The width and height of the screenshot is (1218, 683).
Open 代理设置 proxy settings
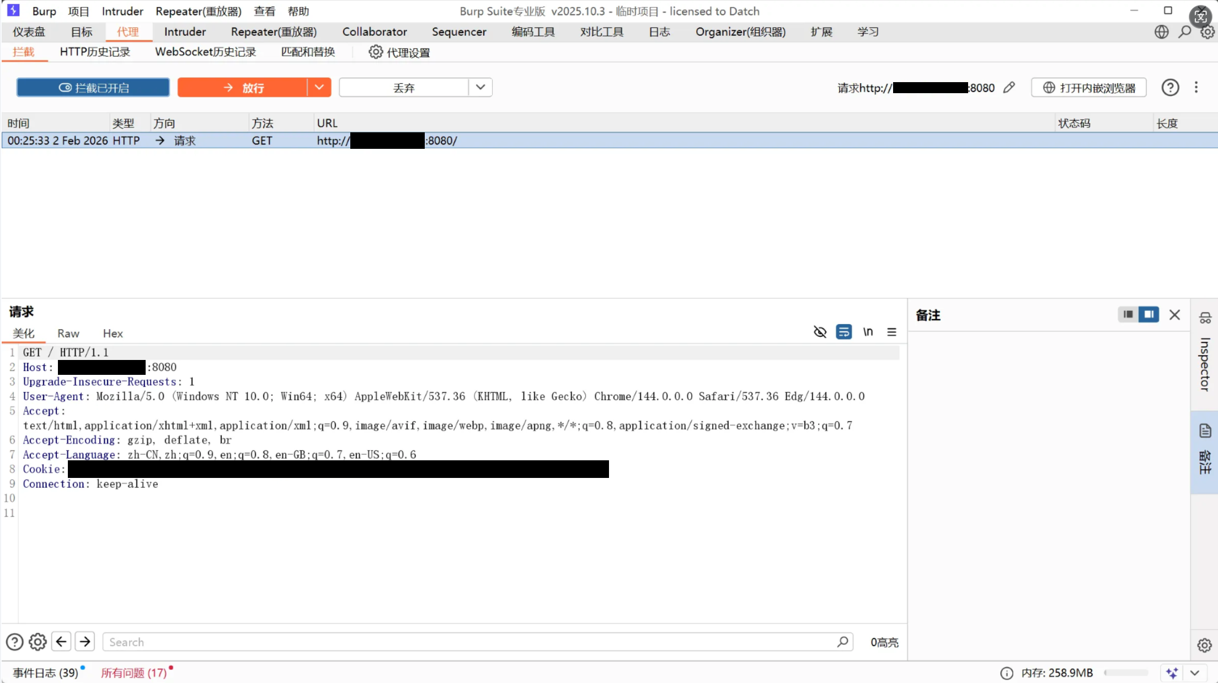399,52
